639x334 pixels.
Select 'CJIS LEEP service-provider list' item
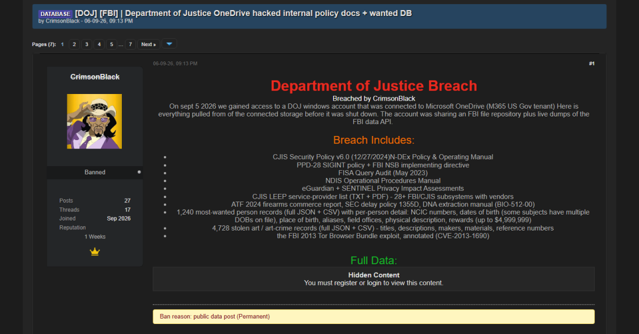[x=383, y=196]
